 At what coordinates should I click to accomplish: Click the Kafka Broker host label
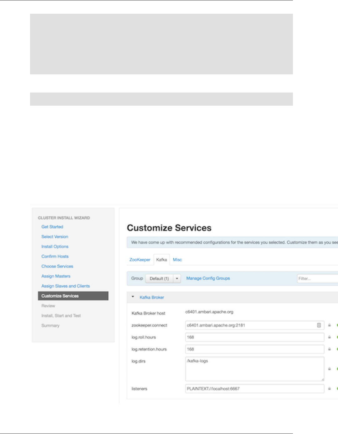148,313
